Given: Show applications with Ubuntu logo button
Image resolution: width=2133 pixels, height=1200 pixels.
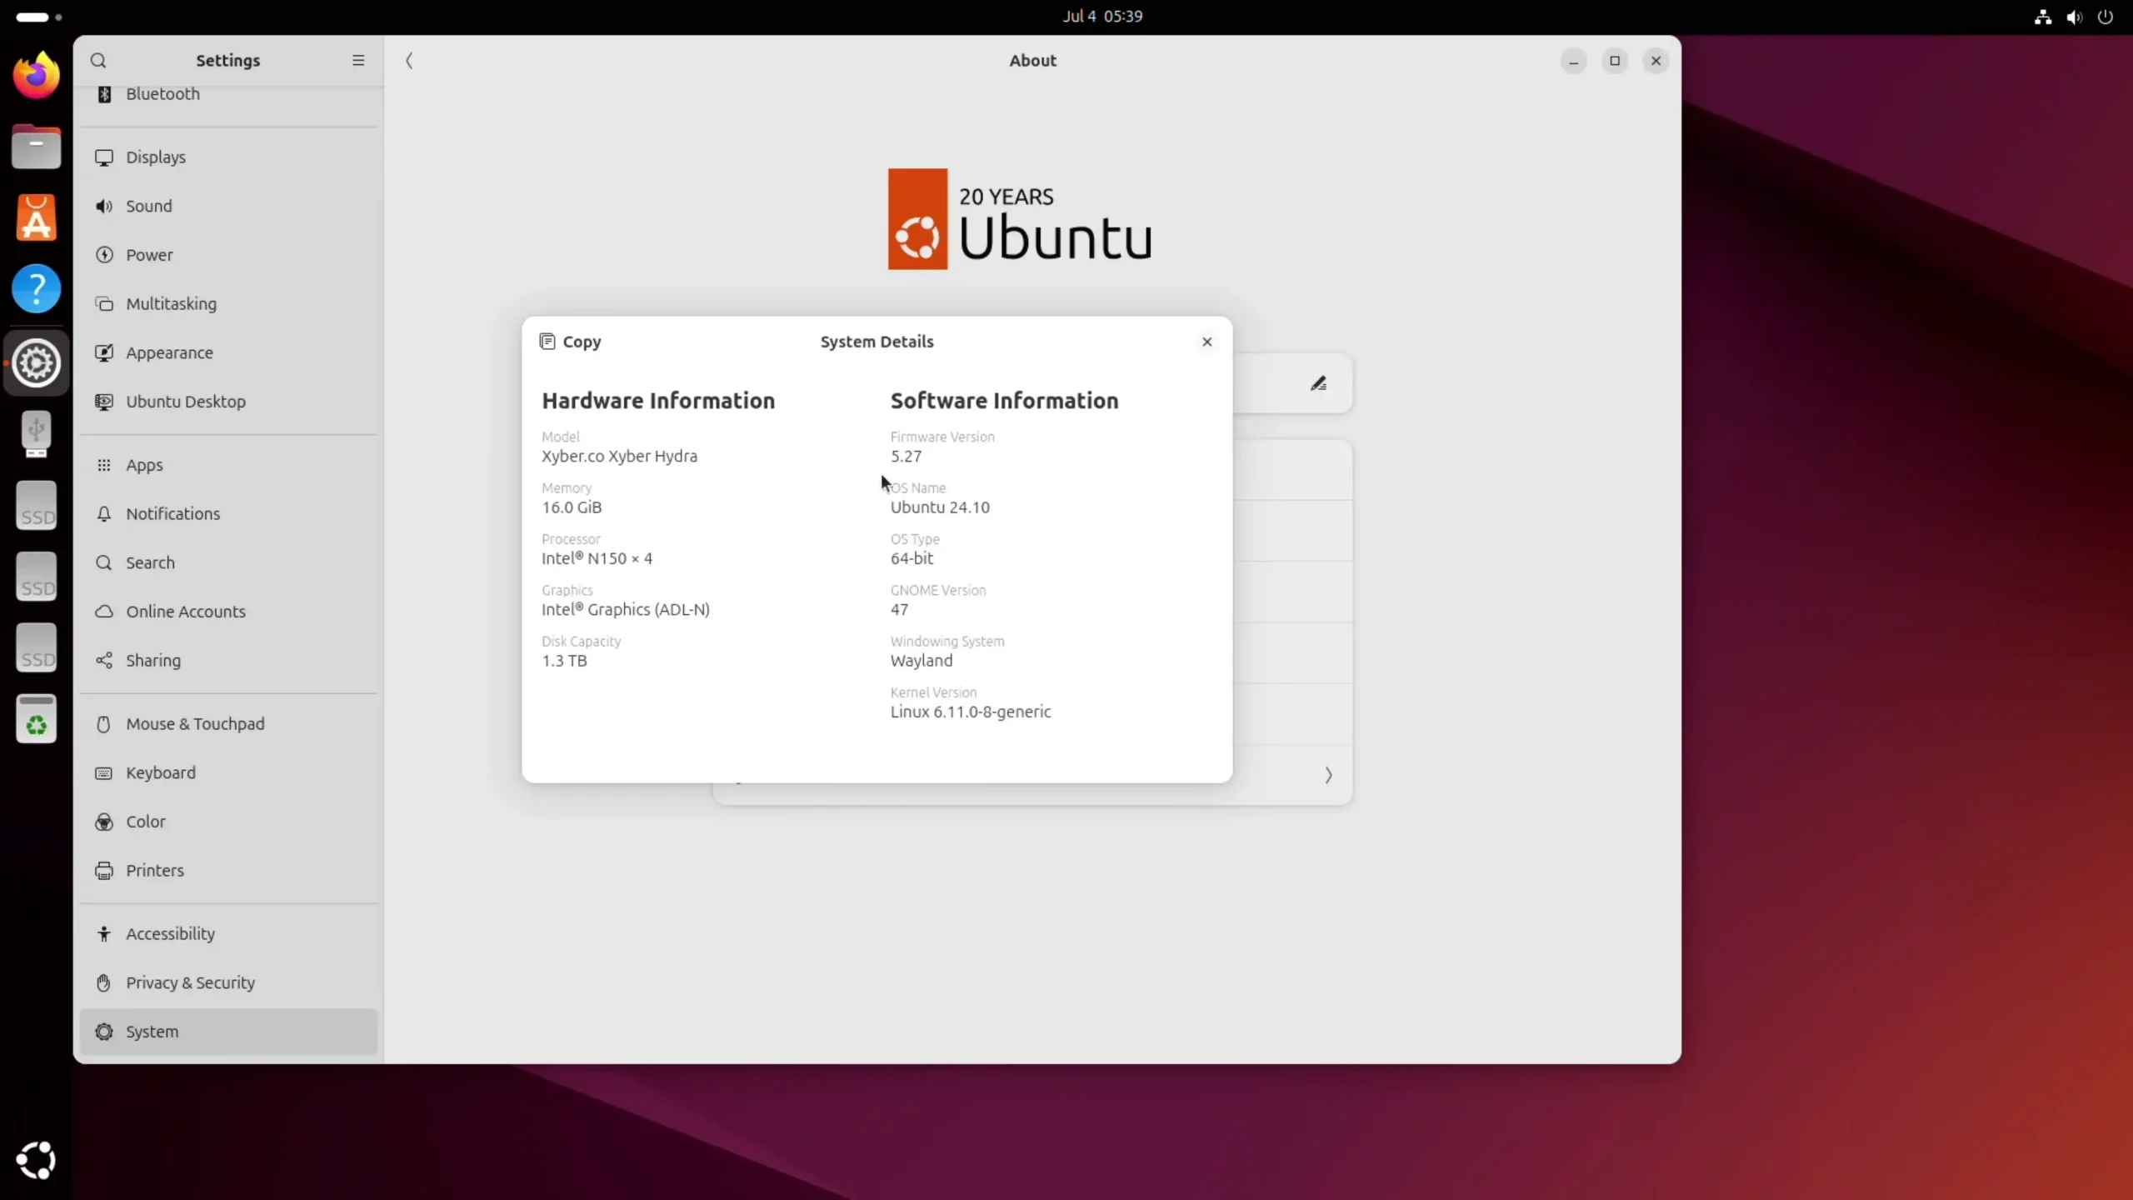Looking at the screenshot, I should 36,1160.
